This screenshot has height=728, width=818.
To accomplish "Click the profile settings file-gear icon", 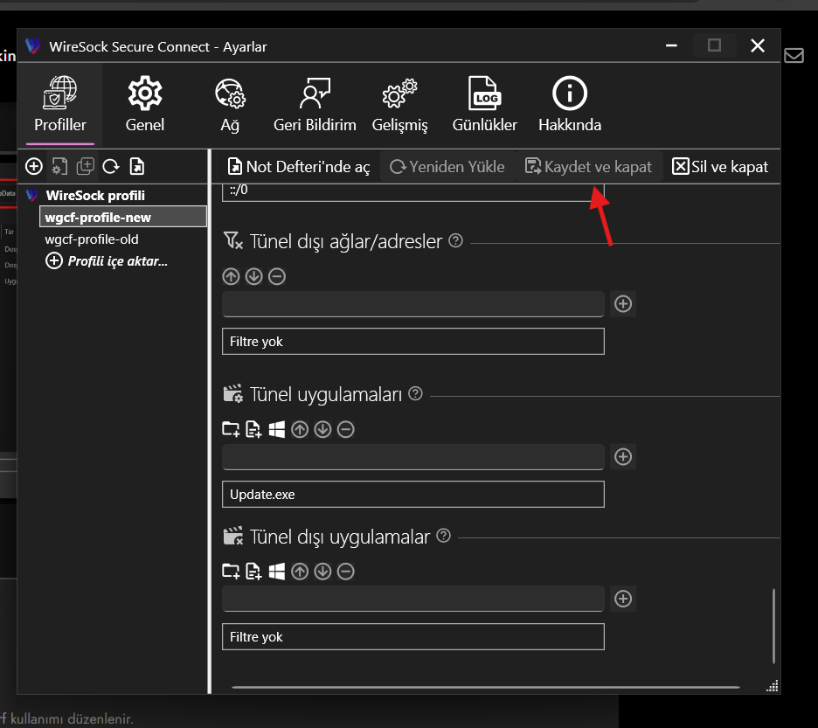I will [x=59, y=166].
